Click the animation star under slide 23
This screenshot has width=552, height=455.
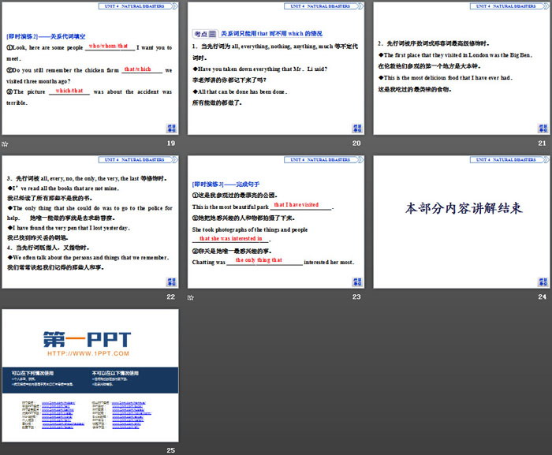[x=191, y=298]
